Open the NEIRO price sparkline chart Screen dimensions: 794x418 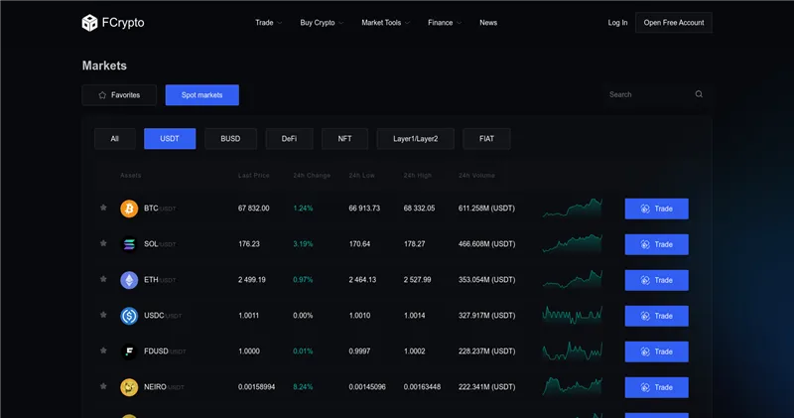pyautogui.click(x=573, y=386)
